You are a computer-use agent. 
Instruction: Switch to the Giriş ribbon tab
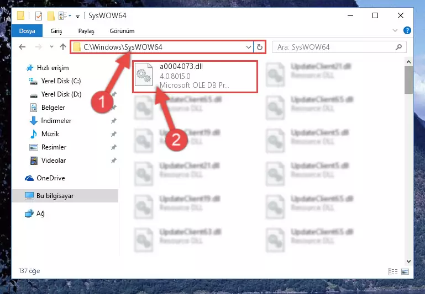tap(56, 31)
